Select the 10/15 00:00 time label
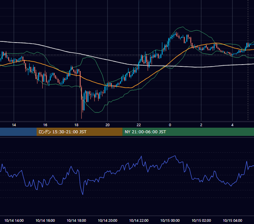The image size is (254, 224). 170,220
